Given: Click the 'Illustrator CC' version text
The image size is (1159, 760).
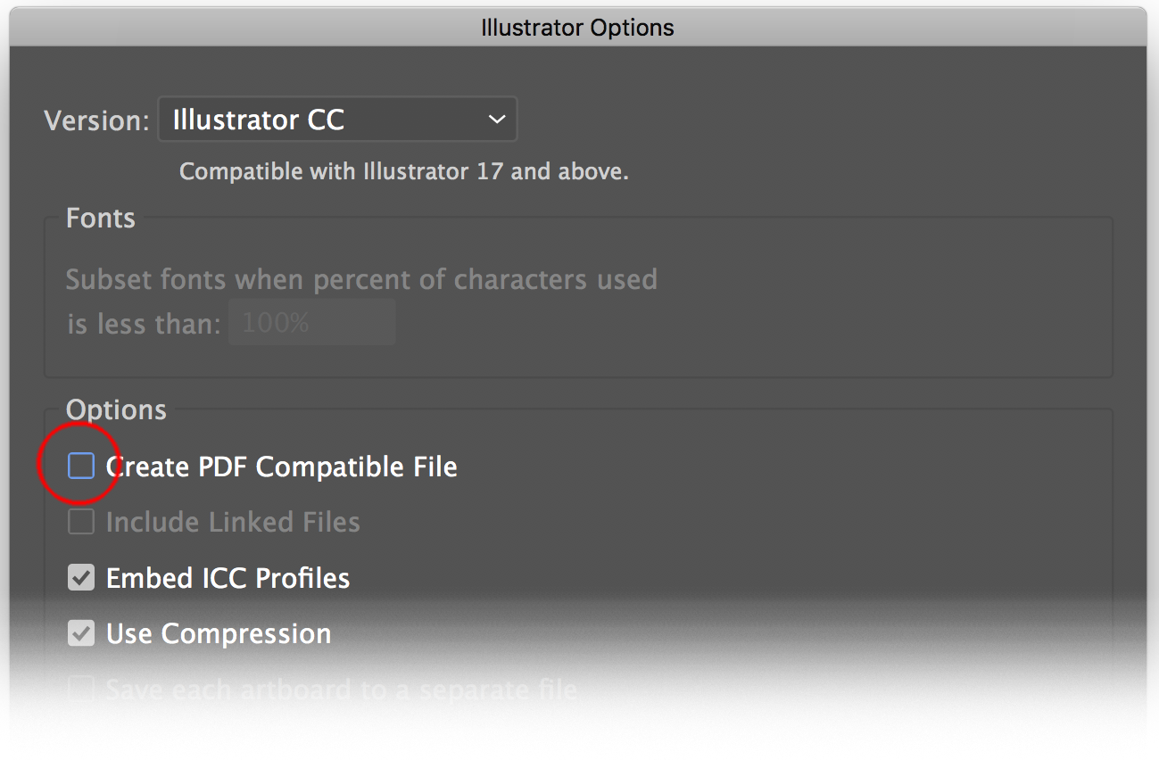Looking at the screenshot, I should (259, 120).
